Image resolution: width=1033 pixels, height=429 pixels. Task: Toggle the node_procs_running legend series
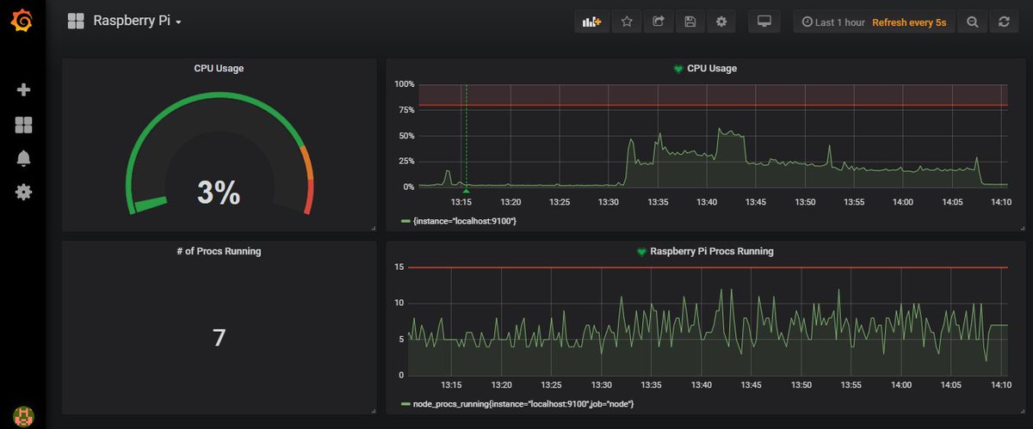[523, 403]
